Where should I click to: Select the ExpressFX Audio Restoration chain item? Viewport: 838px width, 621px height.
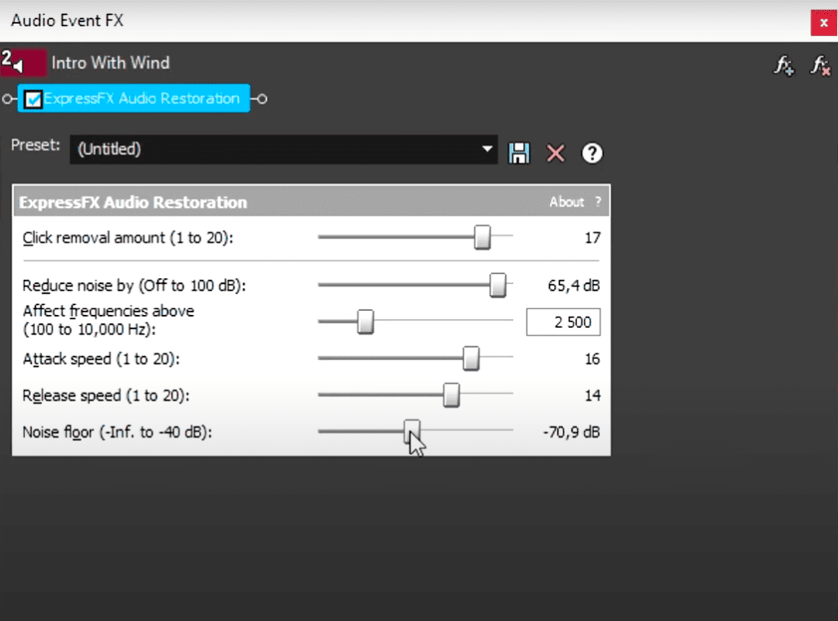(133, 98)
